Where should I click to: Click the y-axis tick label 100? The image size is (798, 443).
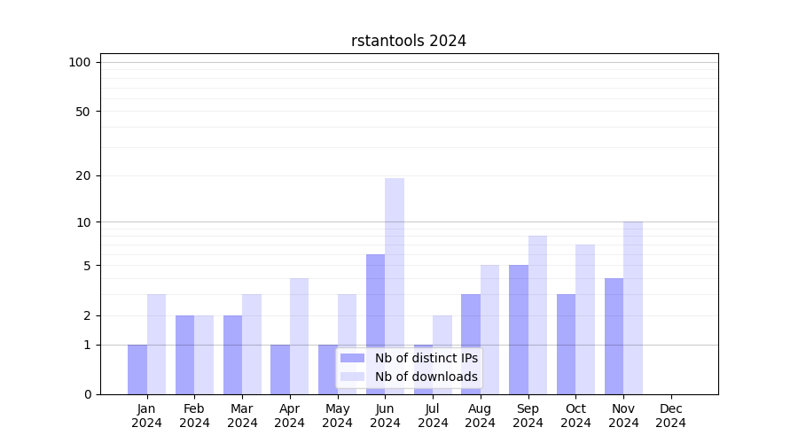pos(80,62)
